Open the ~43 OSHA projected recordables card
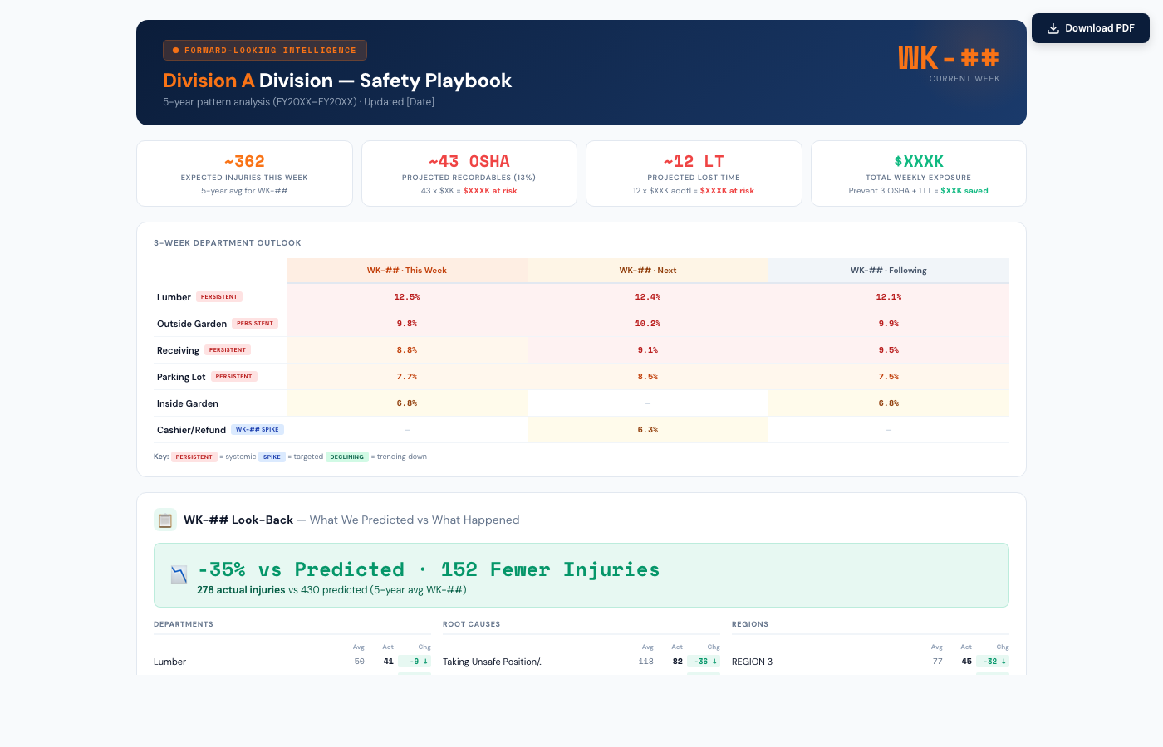This screenshot has width=1163, height=747. coord(469,173)
